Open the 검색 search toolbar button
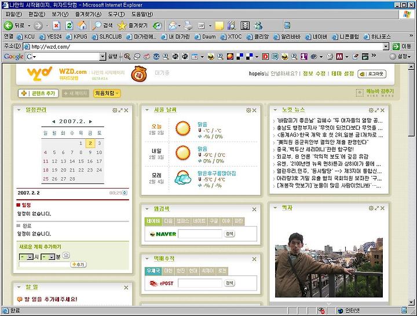Screen dimensions: 417x316 tap(103, 25)
